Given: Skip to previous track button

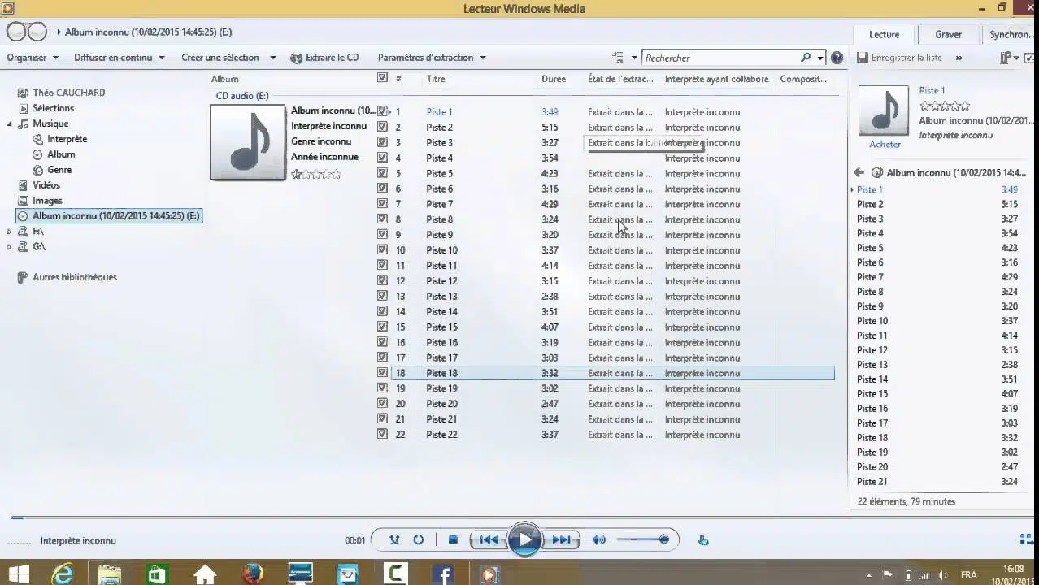Looking at the screenshot, I should (489, 539).
